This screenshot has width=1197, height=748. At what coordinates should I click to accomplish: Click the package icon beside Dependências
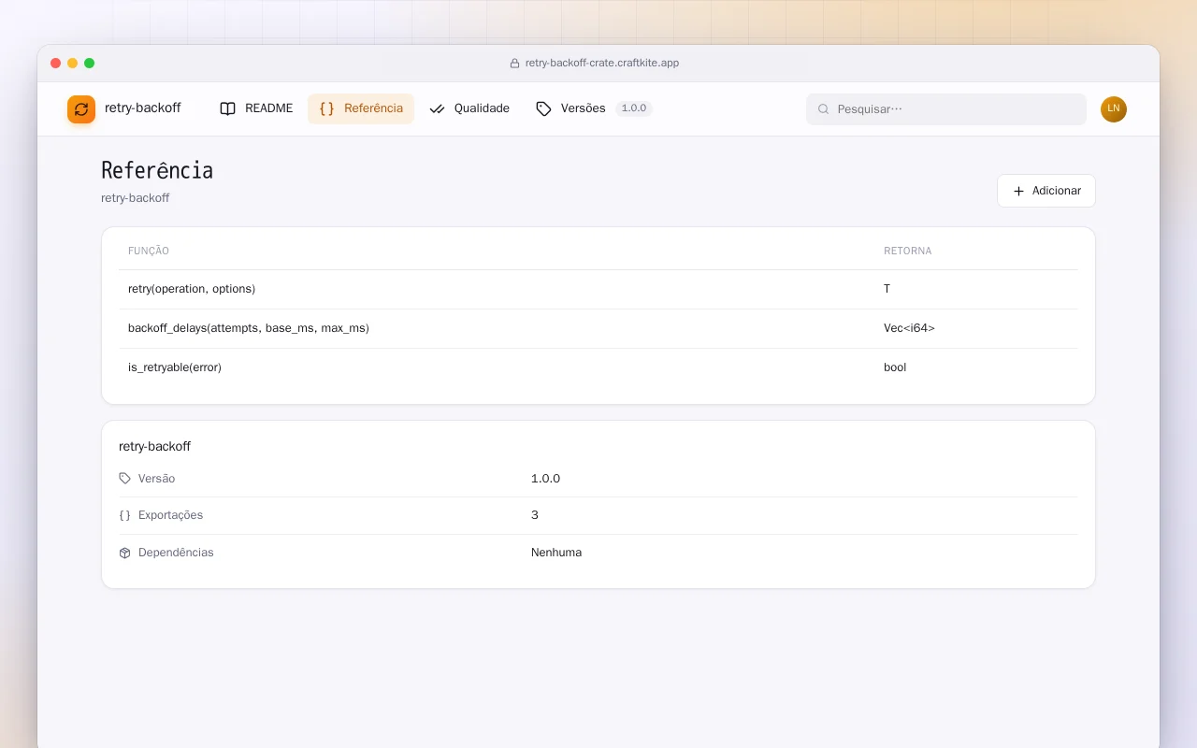point(125,553)
